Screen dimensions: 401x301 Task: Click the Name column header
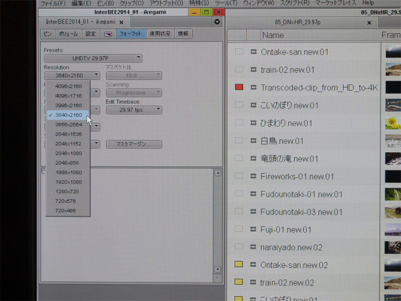pyautogui.click(x=320, y=35)
